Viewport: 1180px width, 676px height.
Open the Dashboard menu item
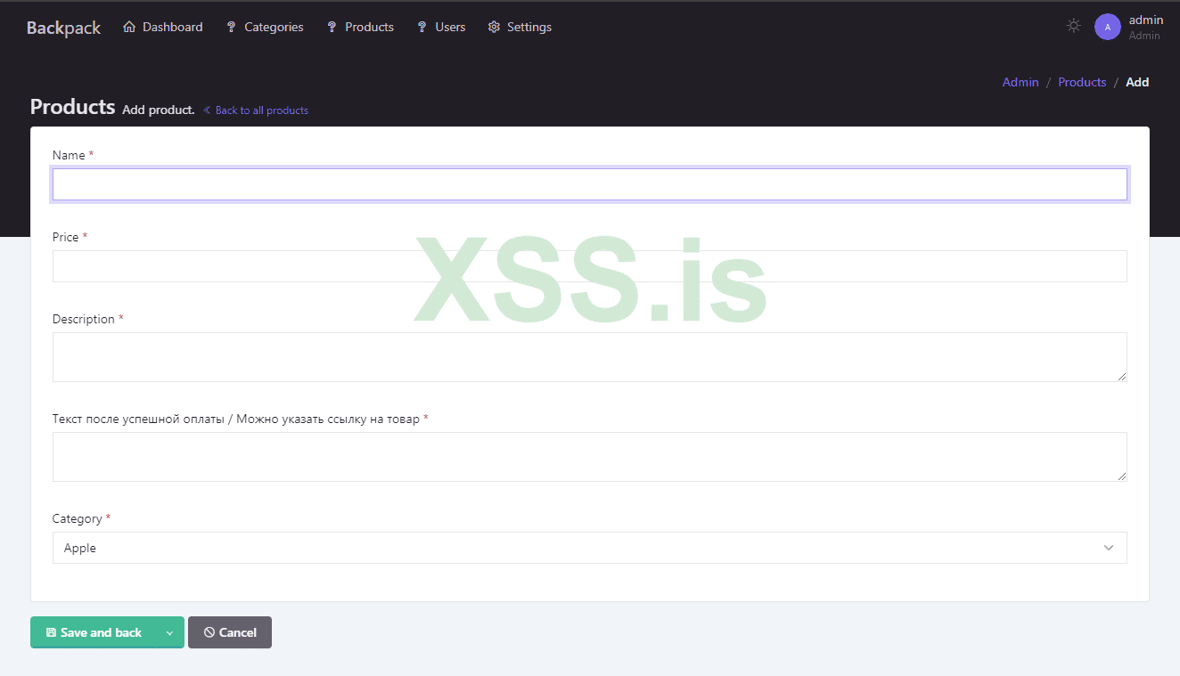pos(163,27)
